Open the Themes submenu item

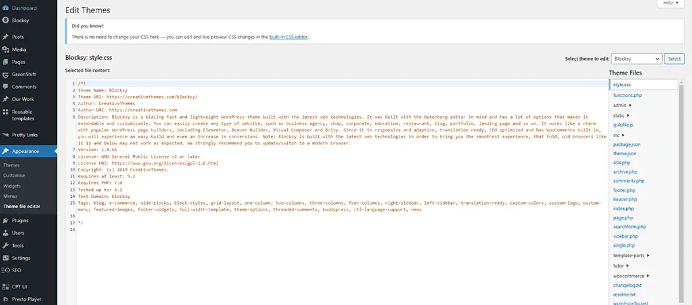pos(11,165)
